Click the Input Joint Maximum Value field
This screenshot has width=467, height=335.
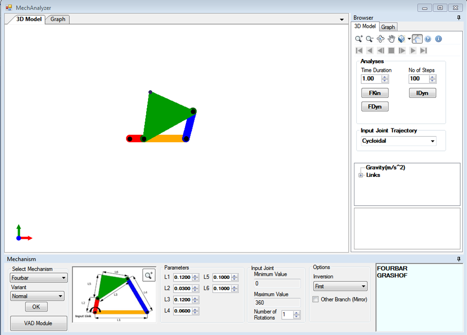pyautogui.click(x=277, y=302)
